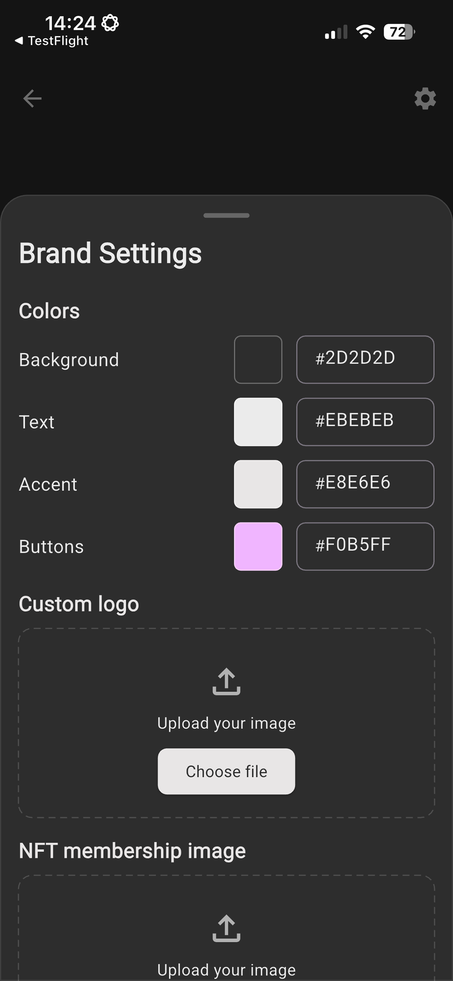Edit the #2D2D2D hex field
Image resolution: width=453 pixels, height=981 pixels.
click(x=365, y=359)
